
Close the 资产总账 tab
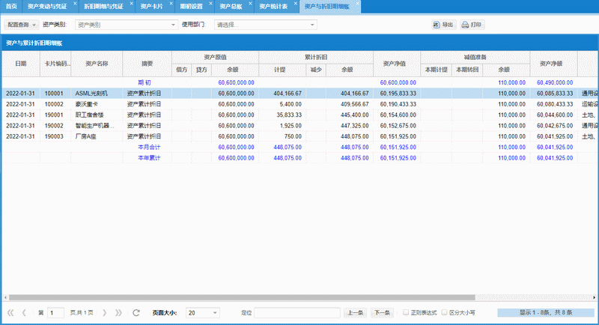tap(250, 4)
